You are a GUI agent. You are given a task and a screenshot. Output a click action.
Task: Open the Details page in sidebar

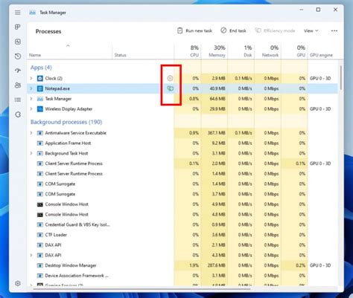[18, 100]
